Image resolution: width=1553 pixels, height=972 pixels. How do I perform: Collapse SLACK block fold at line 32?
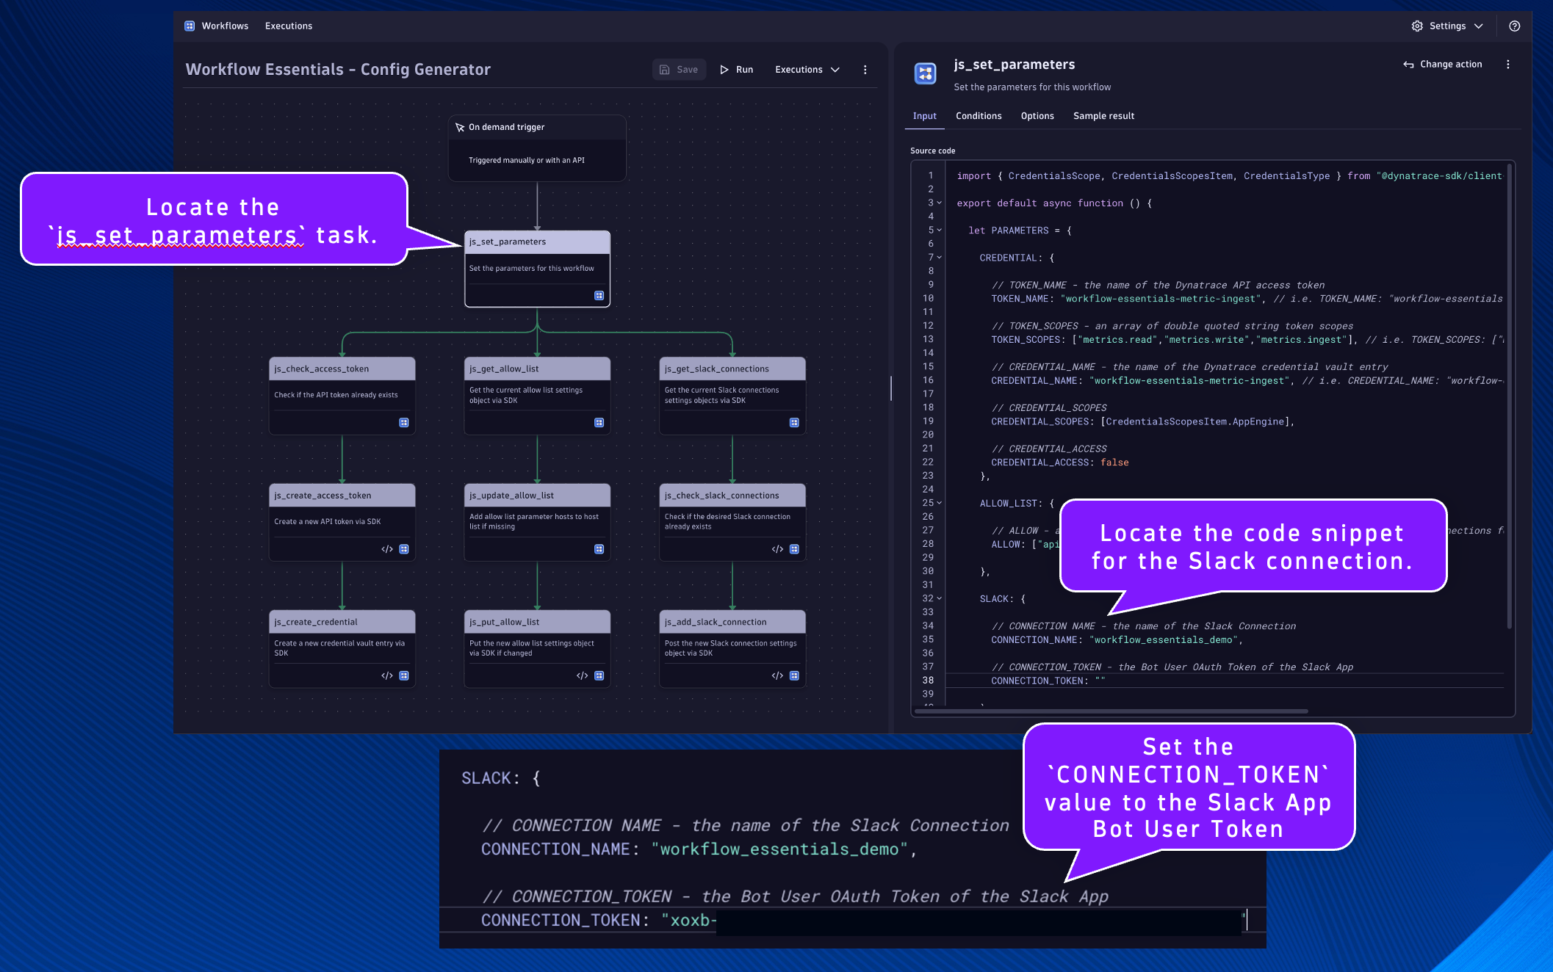(939, 598)
